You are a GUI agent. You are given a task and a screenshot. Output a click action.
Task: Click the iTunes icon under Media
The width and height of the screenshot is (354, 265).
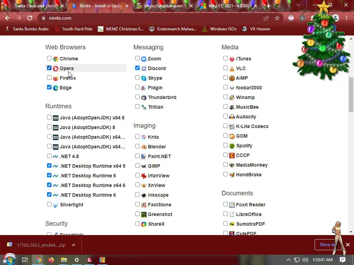click(232, 59)
